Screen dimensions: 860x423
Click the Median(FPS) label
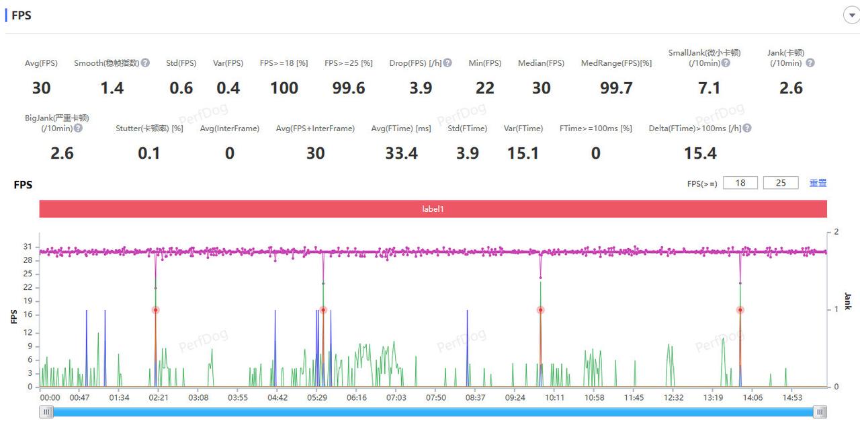point(541,63)
